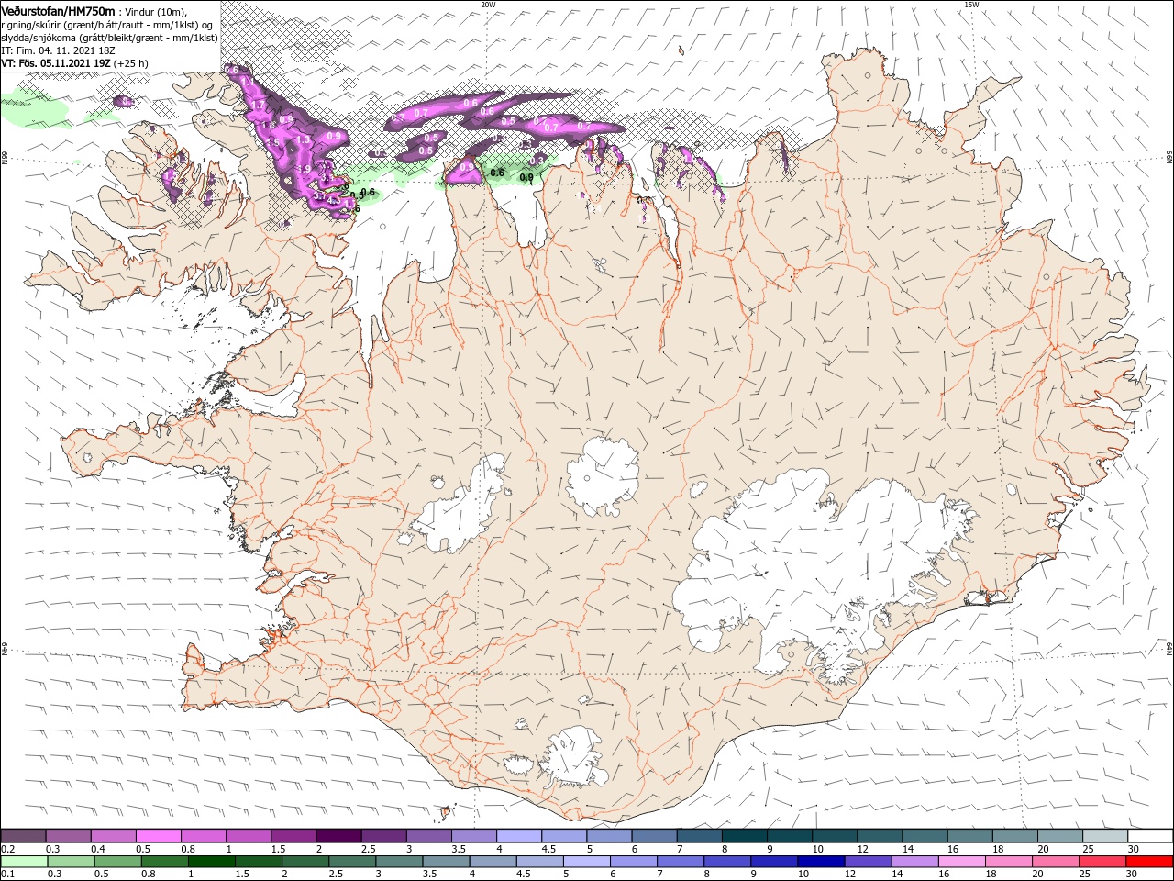Pick the 14–16 light purple rain swatch

(915, 862)
